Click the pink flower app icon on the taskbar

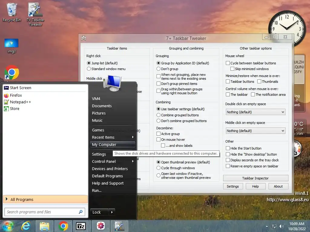(101, 226)
